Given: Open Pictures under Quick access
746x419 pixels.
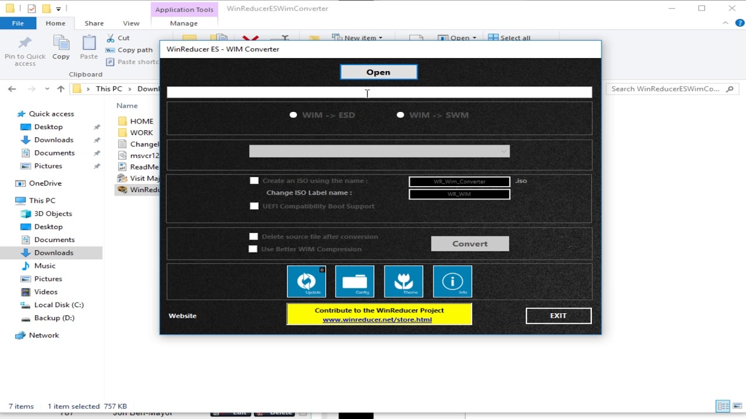Looking at the screenshot, I should pos(48,166).
